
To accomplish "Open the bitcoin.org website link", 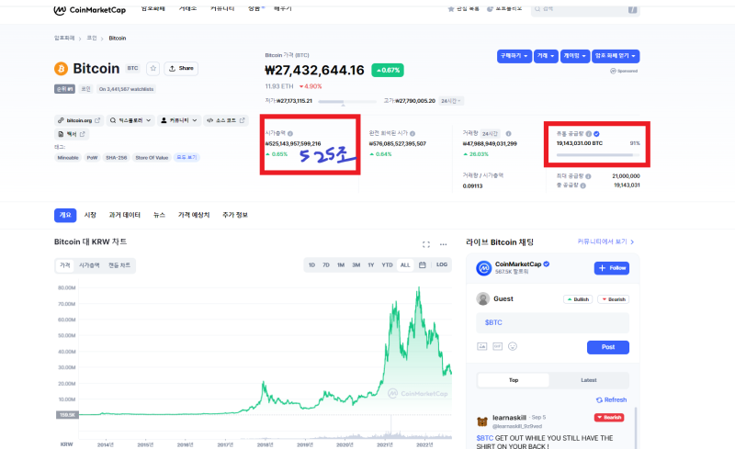I will click(79, 120).
